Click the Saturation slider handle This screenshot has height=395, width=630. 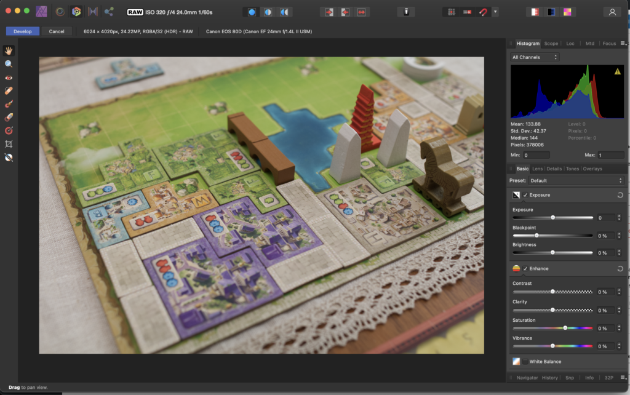pos(565,328)
